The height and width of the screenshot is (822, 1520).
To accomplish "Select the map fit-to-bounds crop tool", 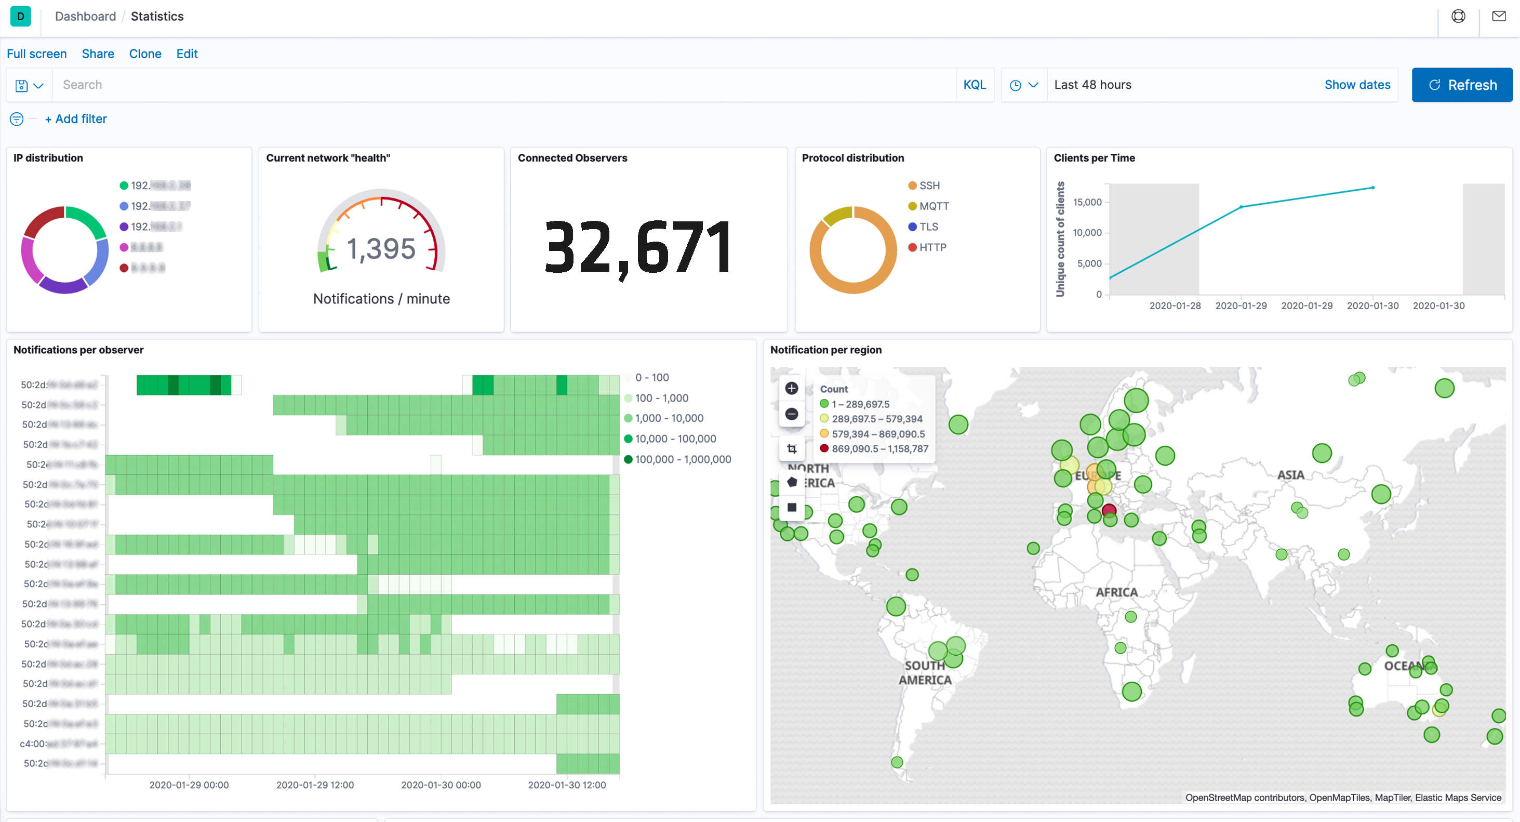I will pyautogui.click(x=791, y=449).
